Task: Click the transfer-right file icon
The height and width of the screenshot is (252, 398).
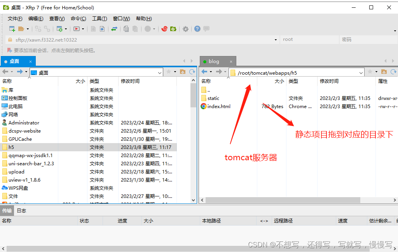Action: tap(102, 29)
